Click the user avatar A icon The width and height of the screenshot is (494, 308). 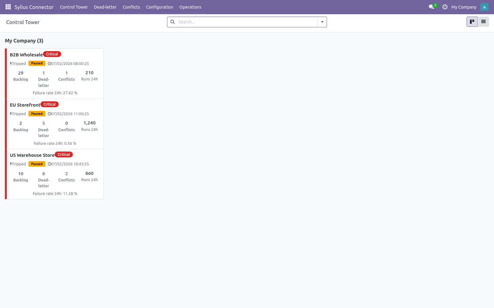coord(484,7)
